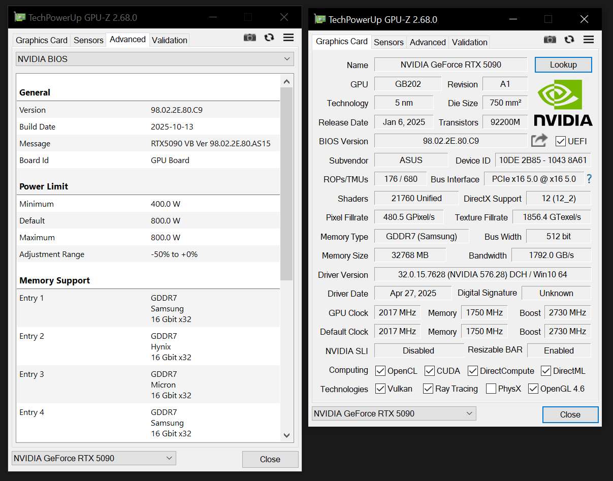Screen dimensions: 613x481
Task: Toggle the CUDA checkbox
Action: [430, 371]
